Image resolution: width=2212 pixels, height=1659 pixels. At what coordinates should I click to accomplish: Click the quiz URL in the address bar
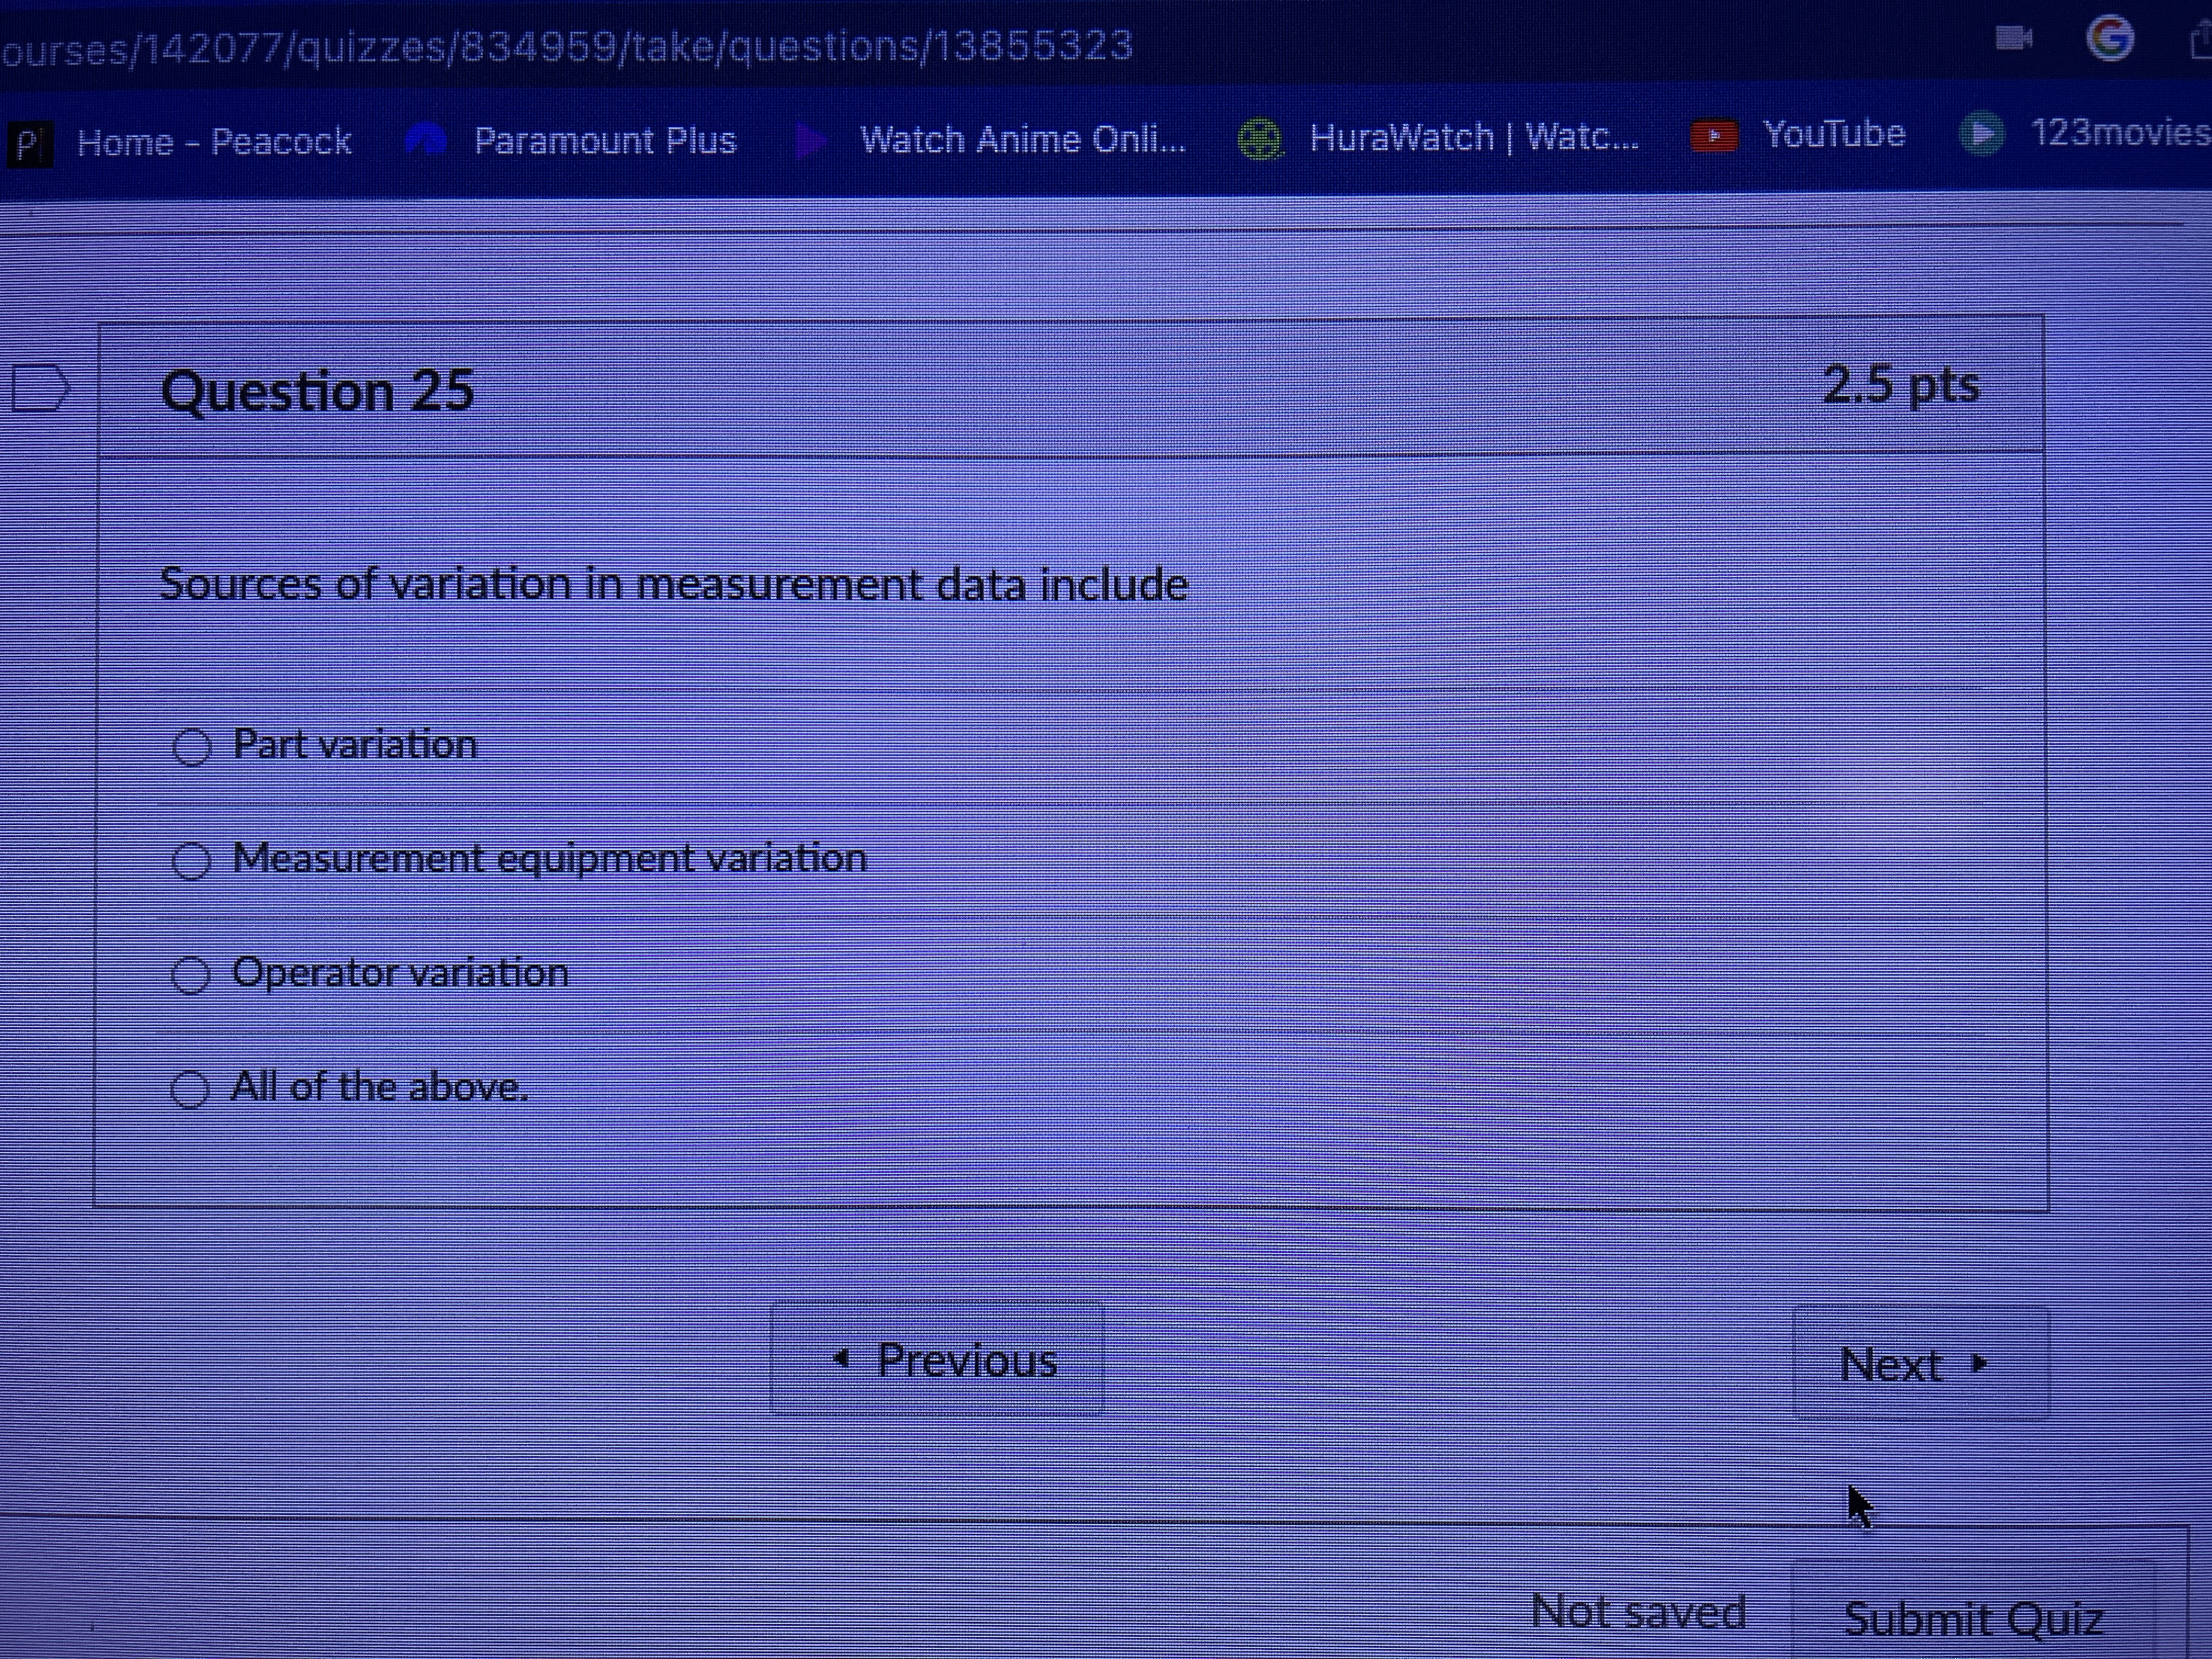(x=566, y=46)
